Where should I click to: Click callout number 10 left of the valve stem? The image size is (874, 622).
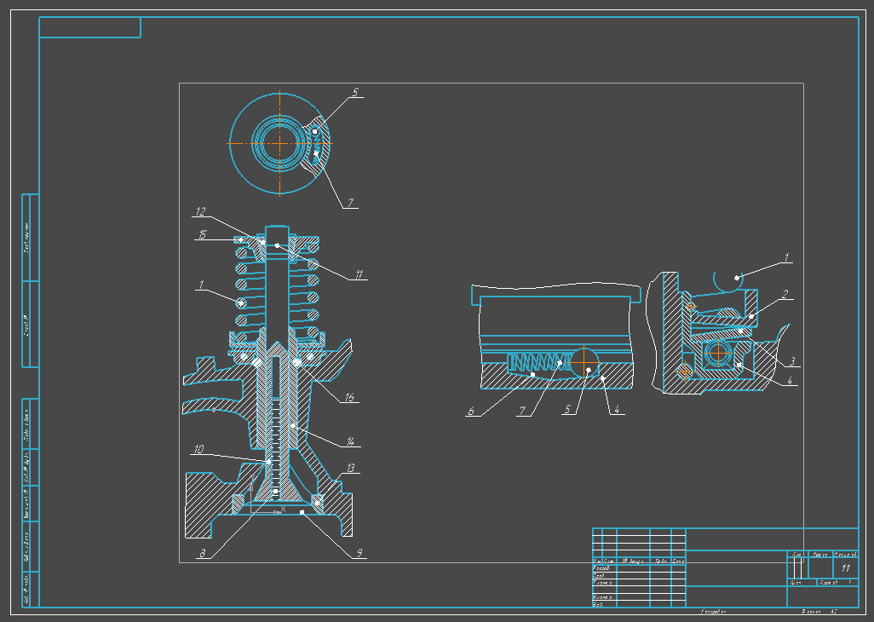click(198, 449)
